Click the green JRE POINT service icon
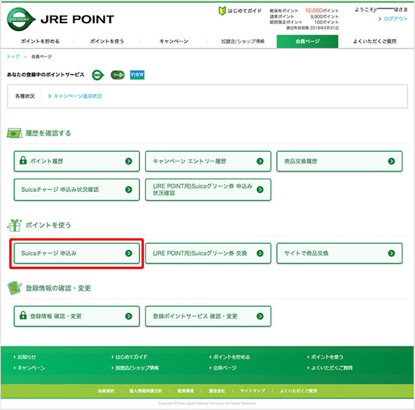415x410 pixels. click(98, 74)
